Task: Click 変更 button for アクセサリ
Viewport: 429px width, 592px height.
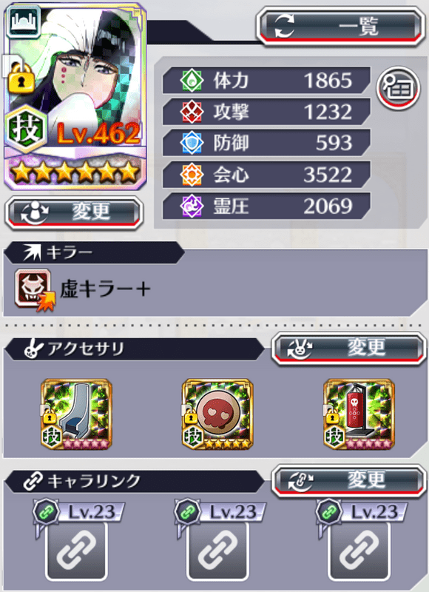Action: tap(348, 349)
